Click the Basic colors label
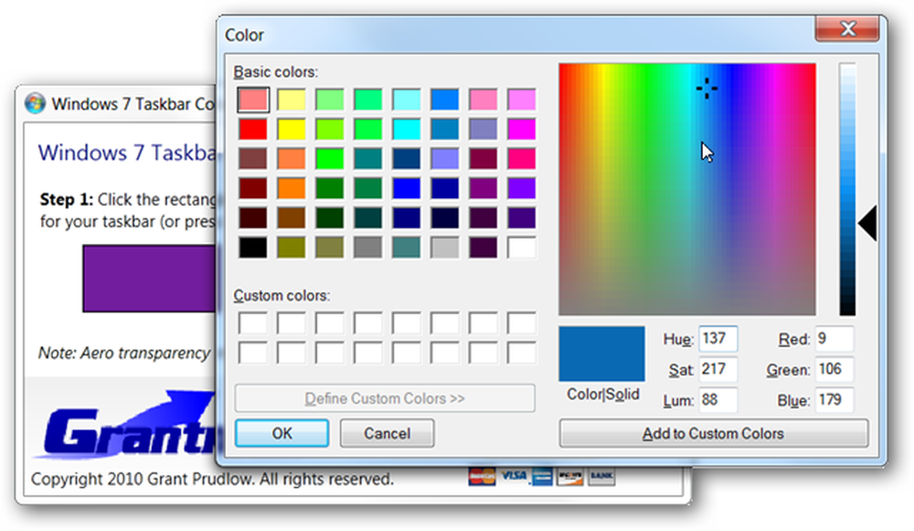The height and width of the screenshot is (531, 914). pyautogui.click(x=276, y=71)
